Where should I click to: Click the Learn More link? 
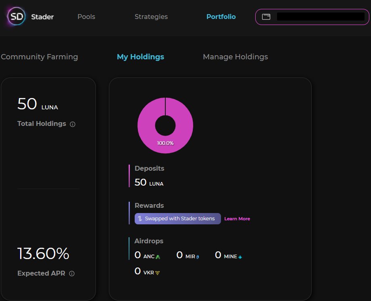point(237,219)
